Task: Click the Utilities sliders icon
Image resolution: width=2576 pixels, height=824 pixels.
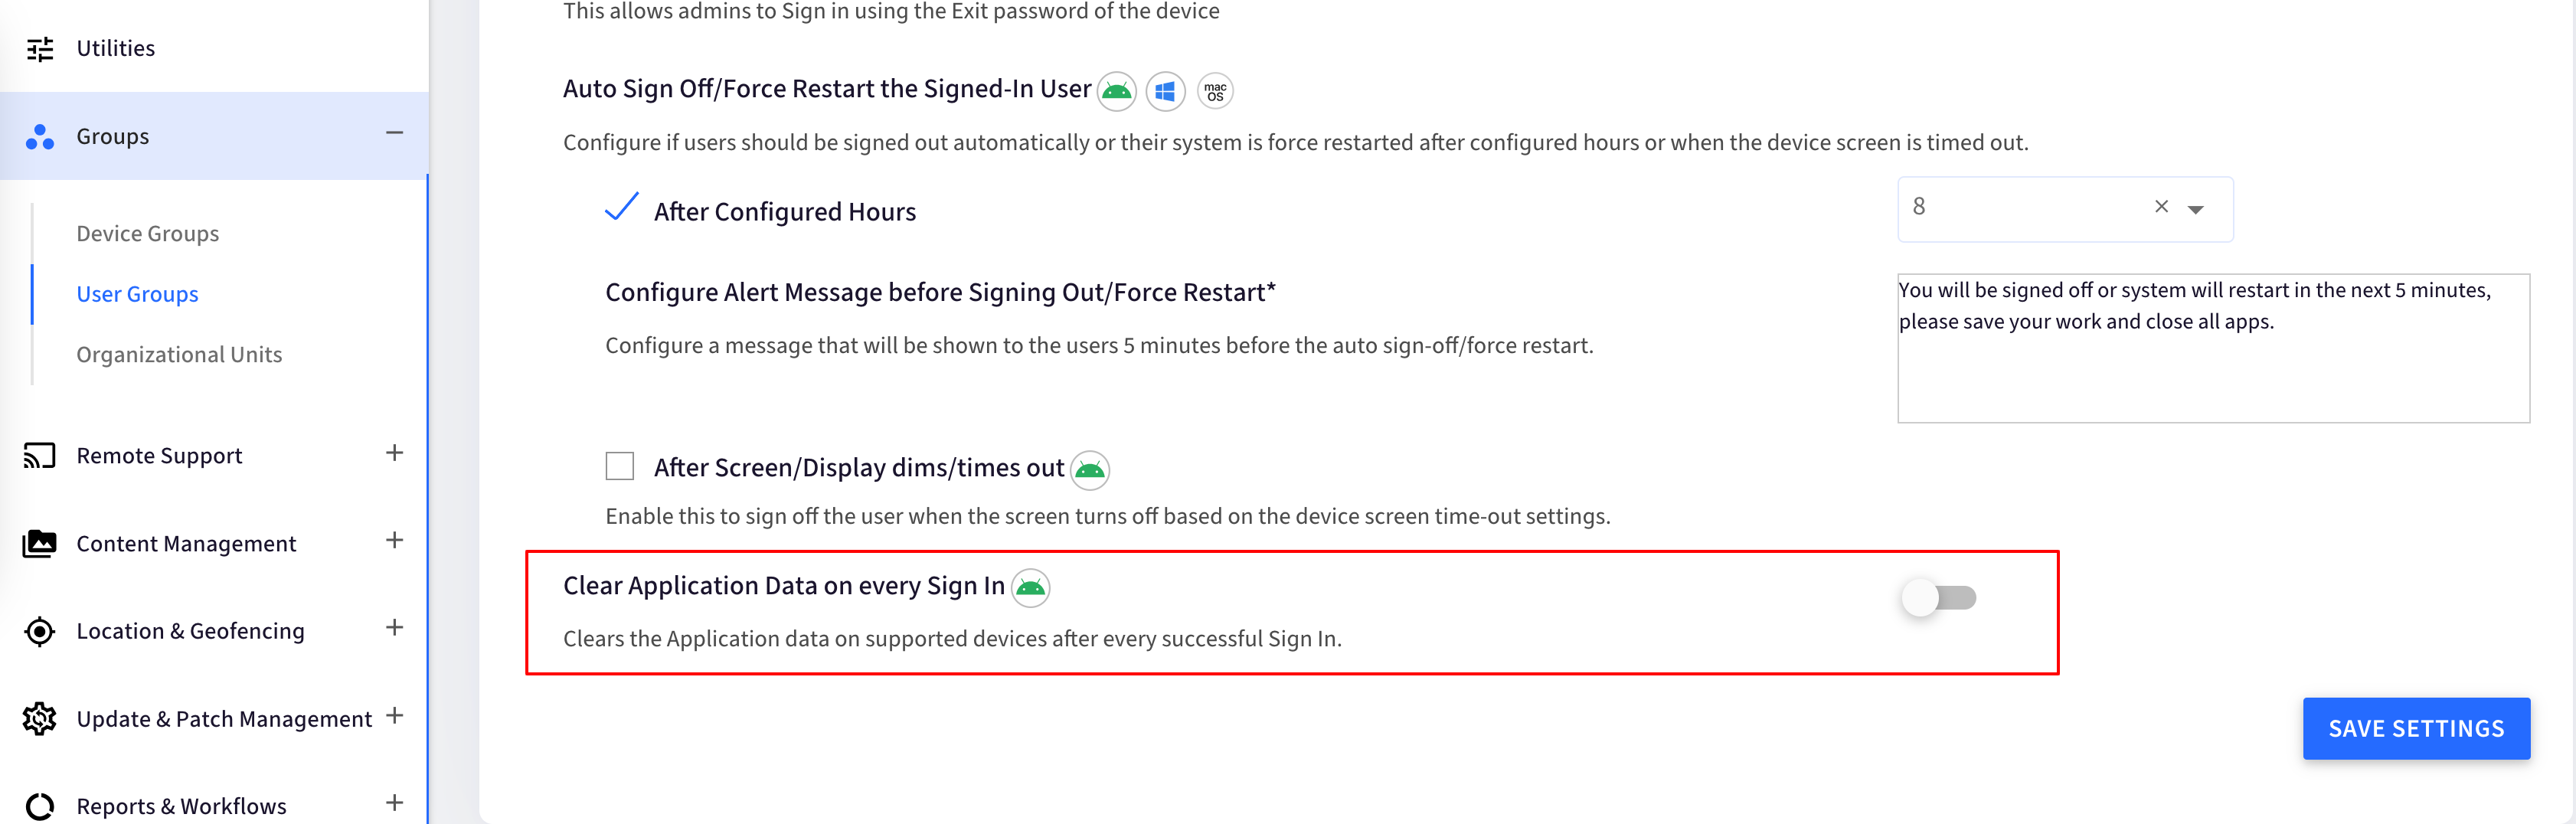Action: (x=40, y=48)
